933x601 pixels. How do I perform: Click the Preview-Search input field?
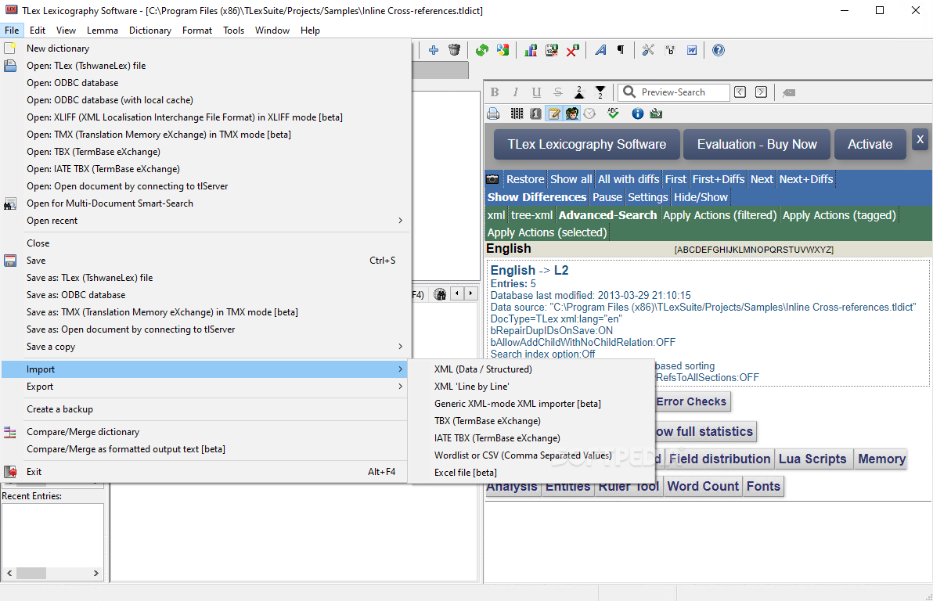pos(683,92)
